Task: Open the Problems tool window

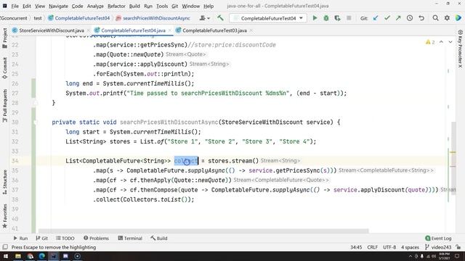Action: tap(96, 239)
